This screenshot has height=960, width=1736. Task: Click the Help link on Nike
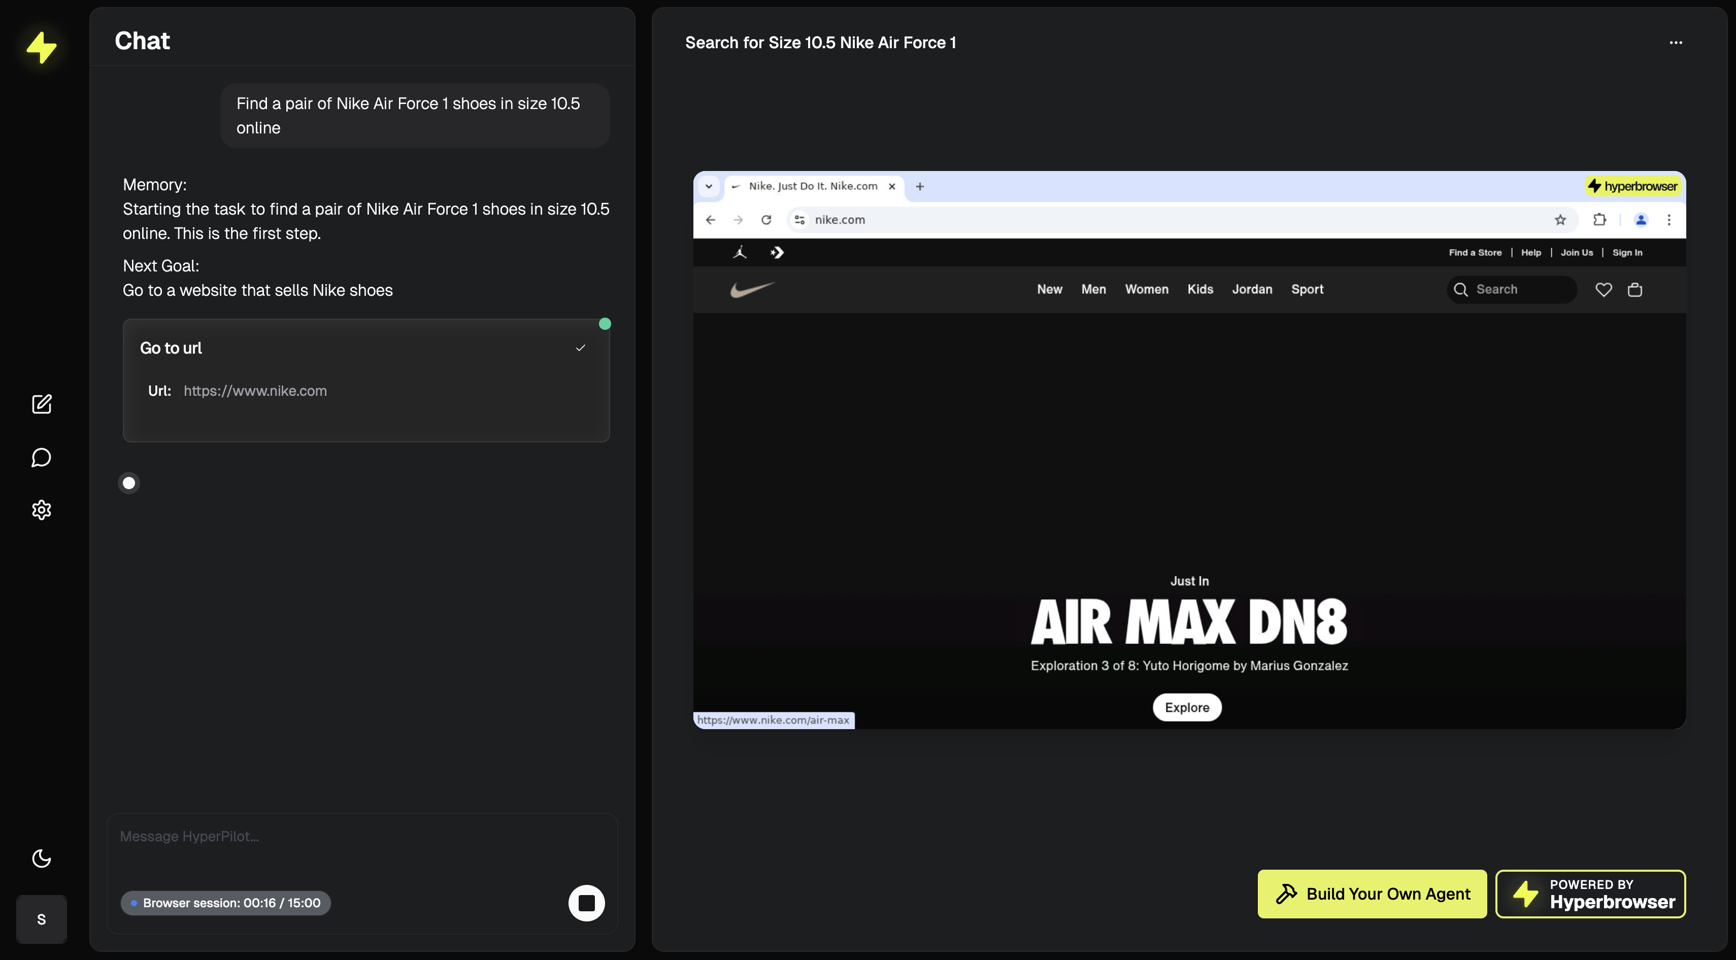coord(1531,253)
